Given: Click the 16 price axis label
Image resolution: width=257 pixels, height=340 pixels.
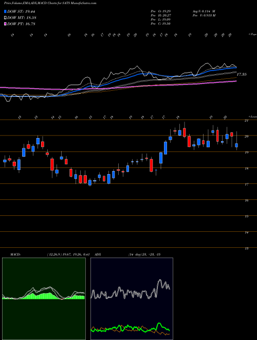Looking at the screenshot, I should pos(246,200).
